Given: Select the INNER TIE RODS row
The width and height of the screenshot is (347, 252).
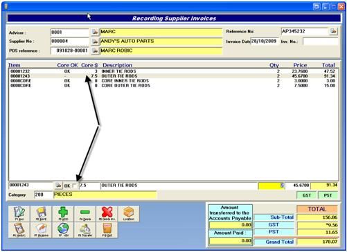Looking at the screenshot, I should [174, 71].
